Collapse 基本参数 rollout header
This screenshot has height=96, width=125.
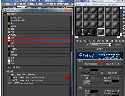[x=100, y=49]
